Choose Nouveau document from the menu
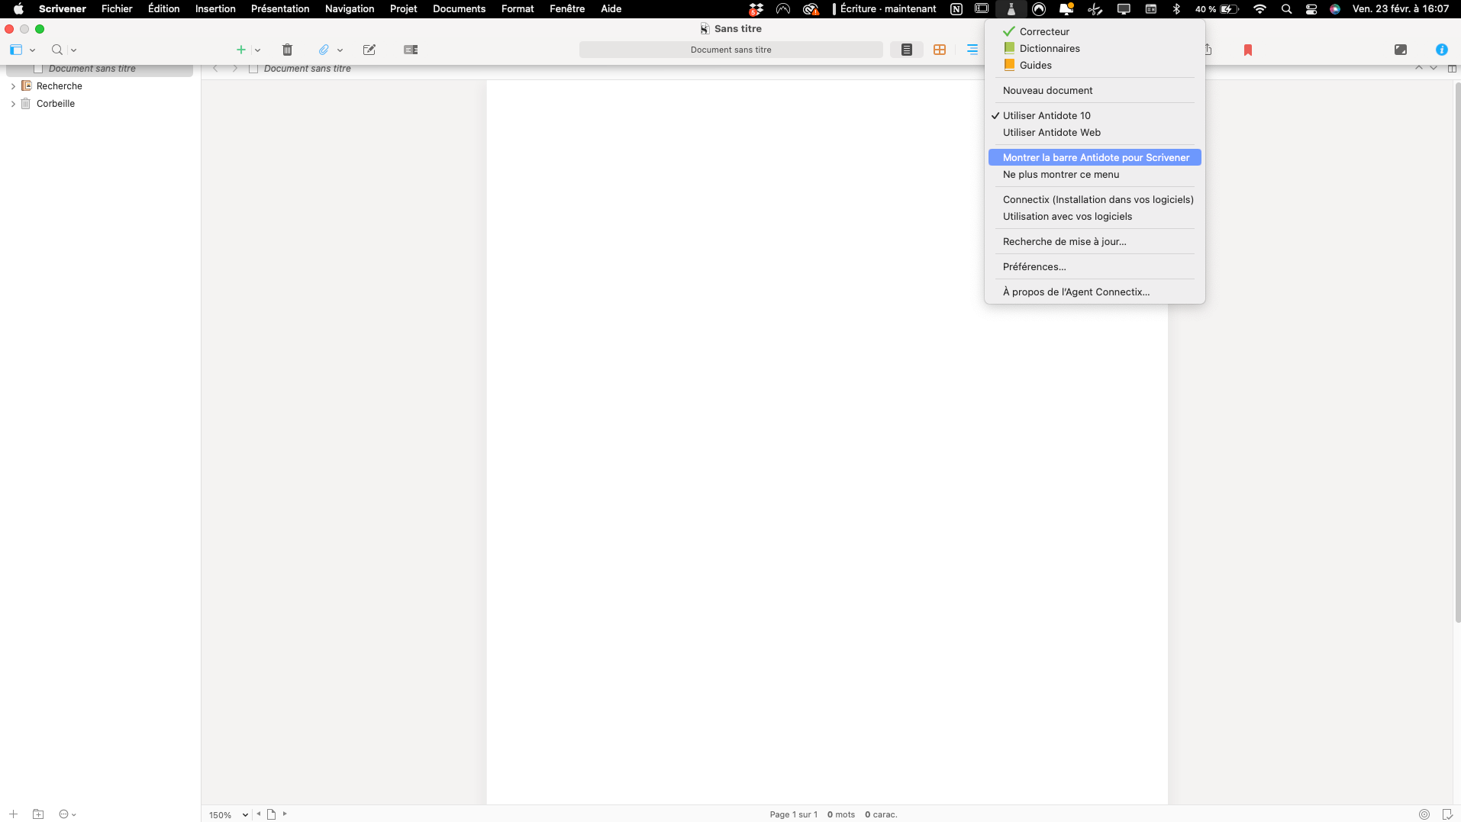The height and width of the screenshot is (822, 1461). (1048, 90)
